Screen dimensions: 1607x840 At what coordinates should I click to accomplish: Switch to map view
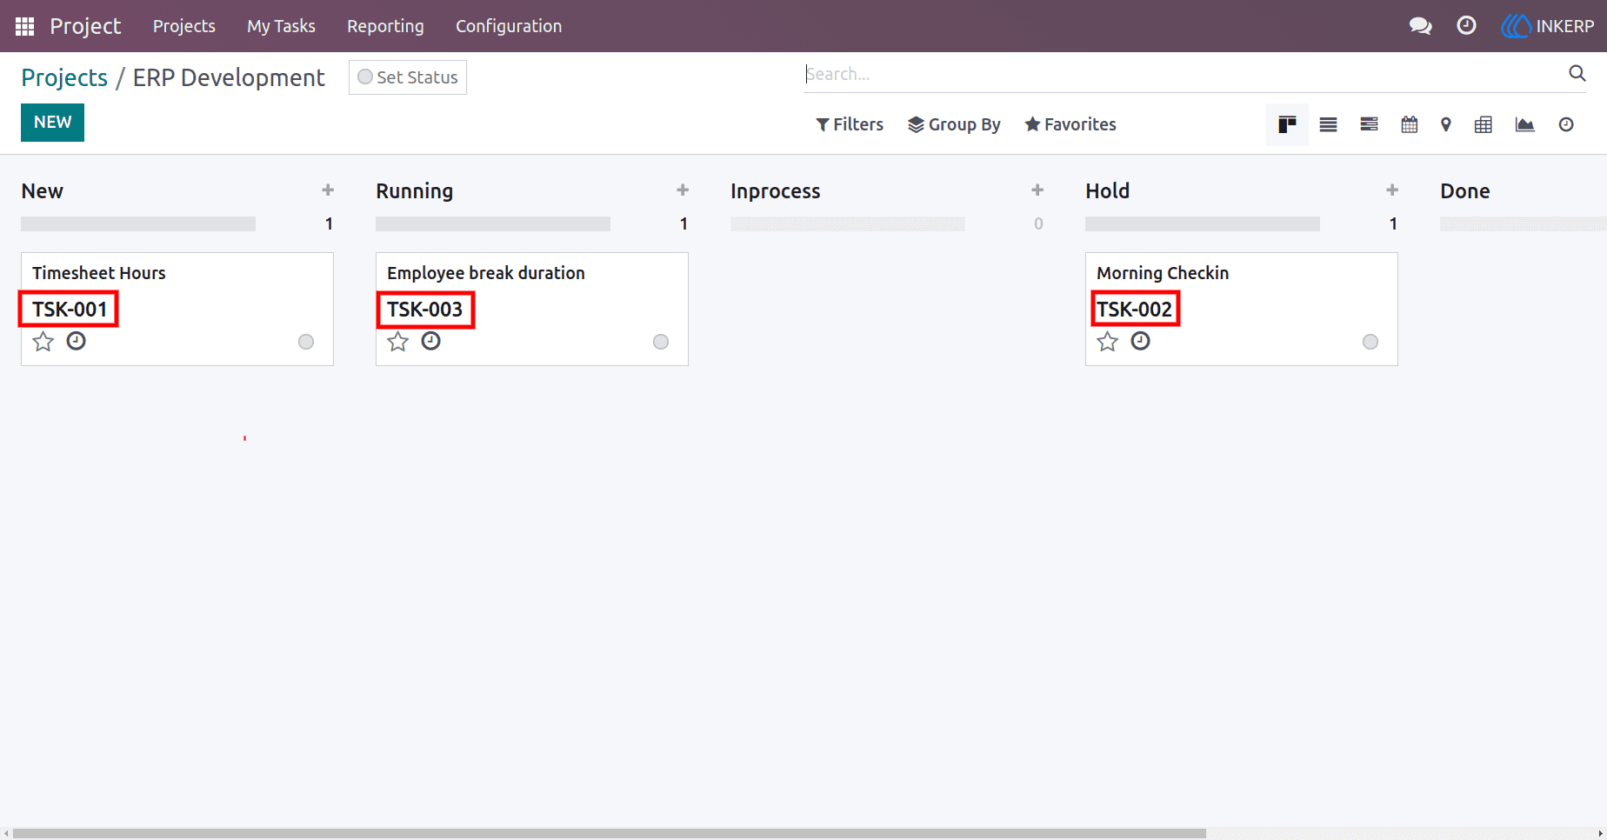click(1445, 124)
